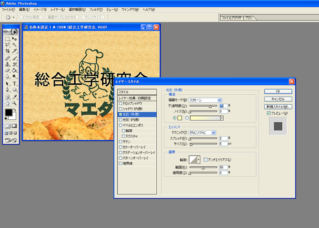Select the Ellipse shape tool
This screenshot has height=228, width=319.
point(14,90)
